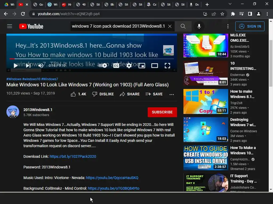The height and width of the screenshot is (204, 273).
Task: Switch to the Blc tab
Action: click(x=109, y=5)
